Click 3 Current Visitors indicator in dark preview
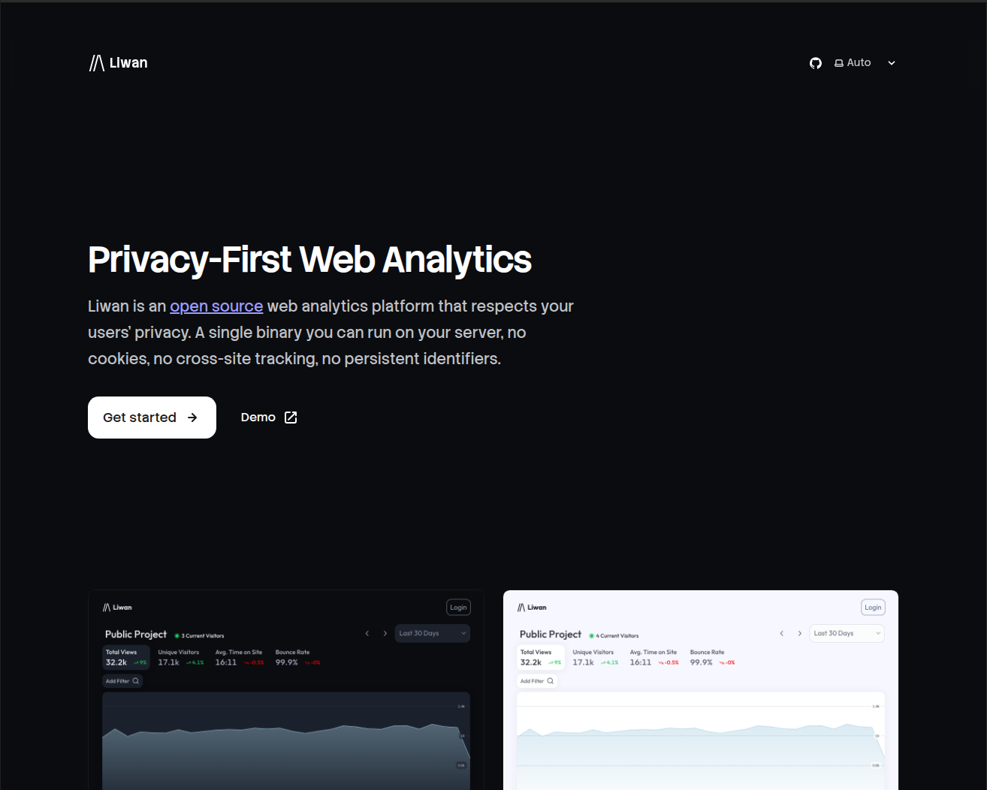Viewport: 987px width, 790px height. click(200, 636)
